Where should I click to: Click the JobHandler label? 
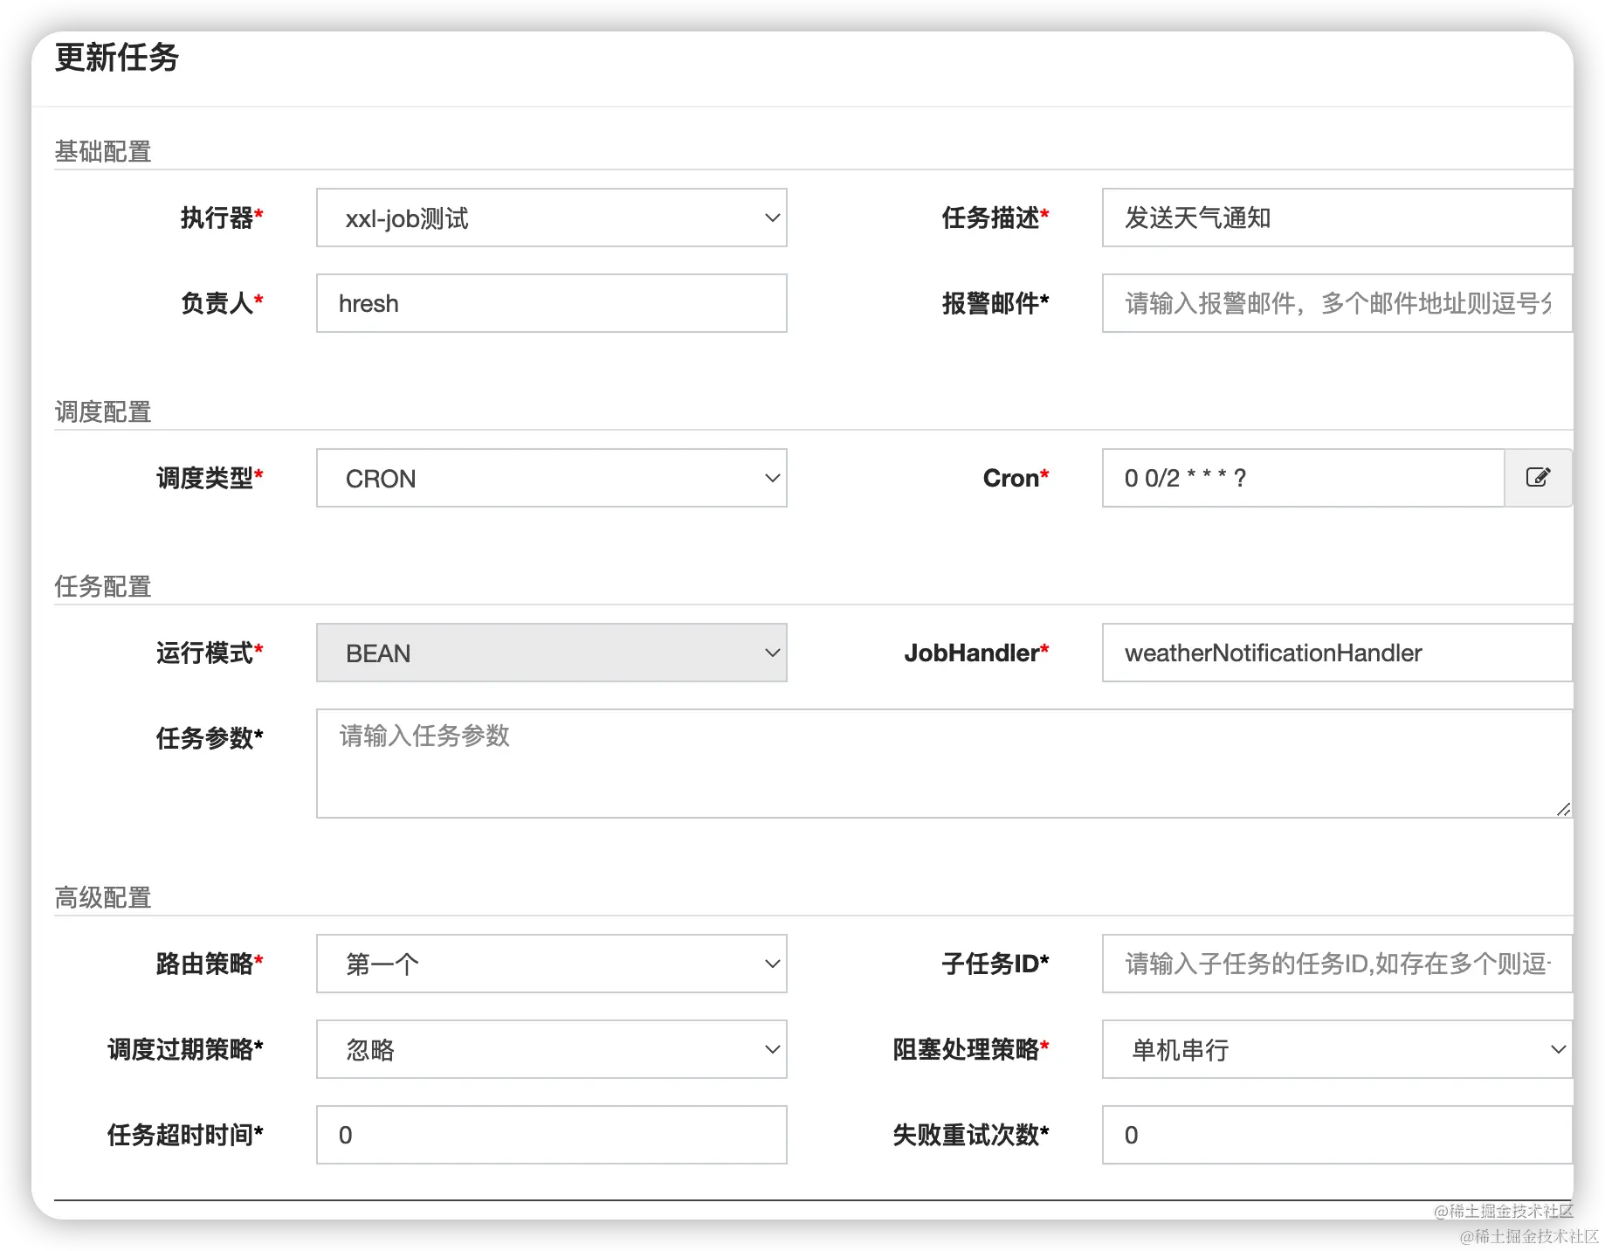click(x=976, y=653)
